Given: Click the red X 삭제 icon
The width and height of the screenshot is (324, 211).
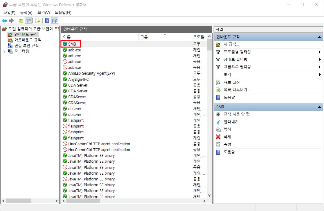Looking at the screenshot, I should [x=218, y=137].
